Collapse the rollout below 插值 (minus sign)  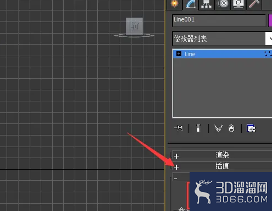(176, 178)
